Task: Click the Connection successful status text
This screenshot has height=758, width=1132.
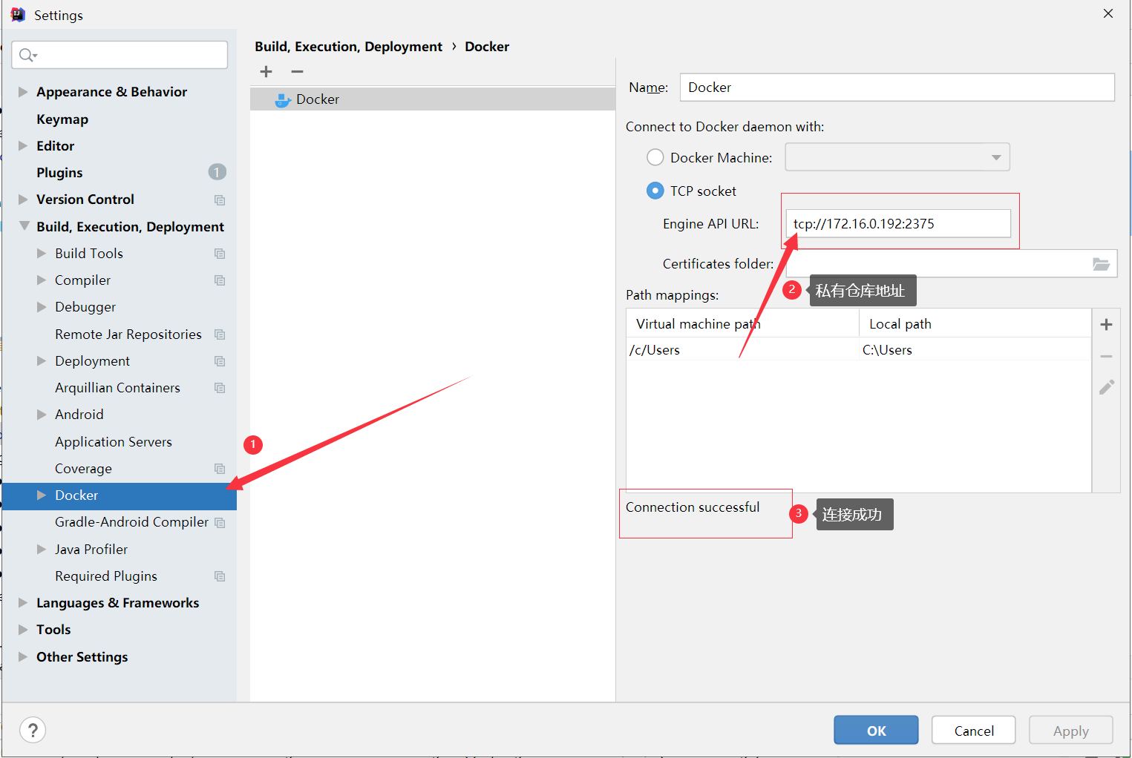Action: coord(693,507)
